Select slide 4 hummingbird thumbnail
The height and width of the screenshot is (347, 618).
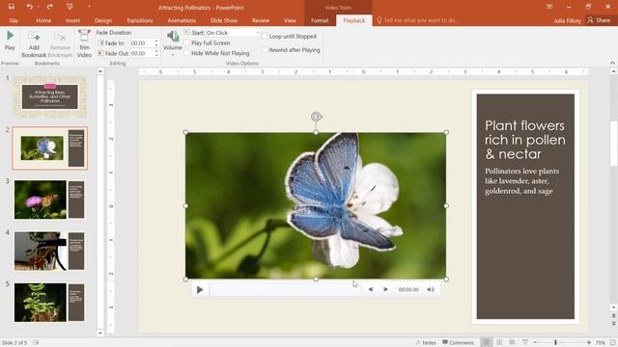tap(49, 251)
